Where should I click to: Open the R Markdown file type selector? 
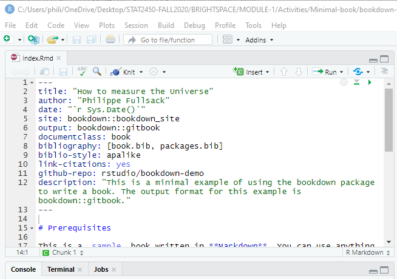point(368,252)
